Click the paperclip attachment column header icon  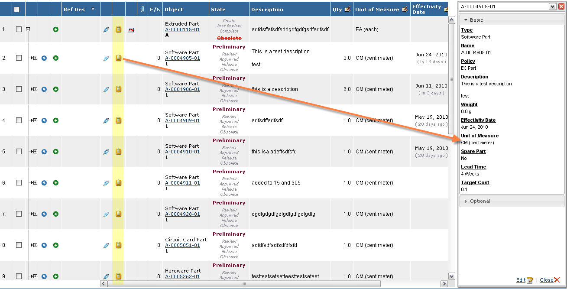[142, 9]
